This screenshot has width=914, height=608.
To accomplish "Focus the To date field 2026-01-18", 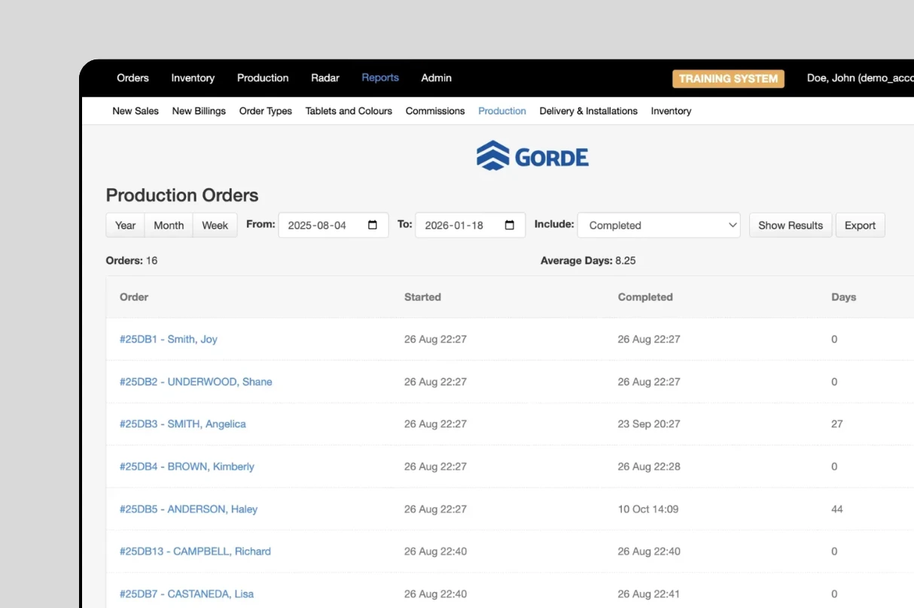I will pyautogui.click(x=471, y=225).
